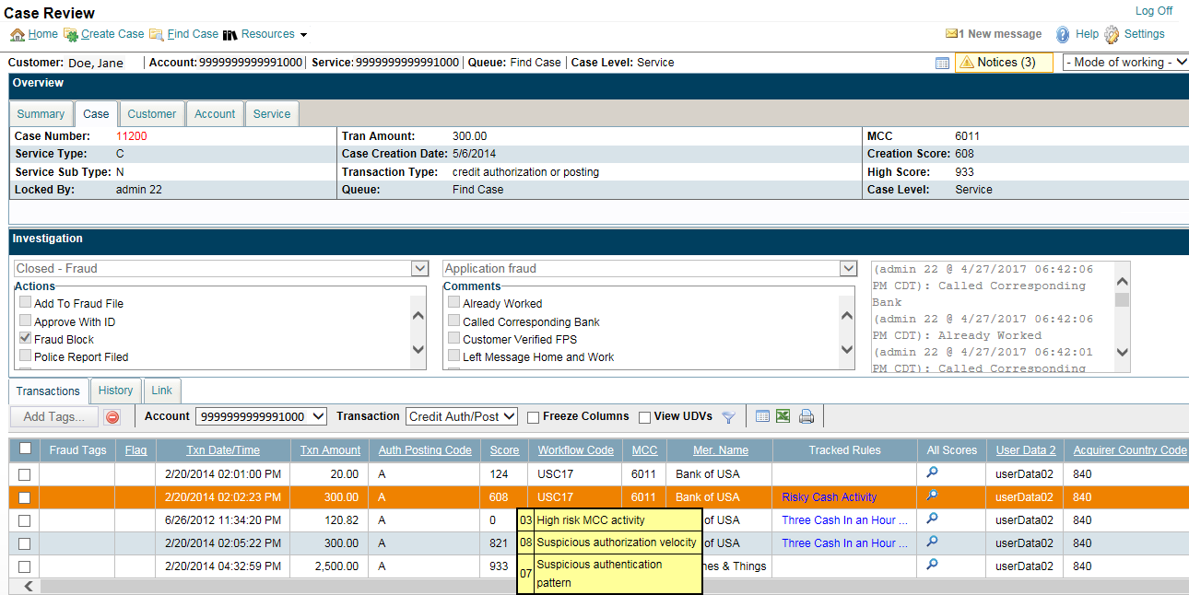Viewport: 1189px width, 595px height.
Task: Enable the Freeze Columns checkbox
Action: 533,417
